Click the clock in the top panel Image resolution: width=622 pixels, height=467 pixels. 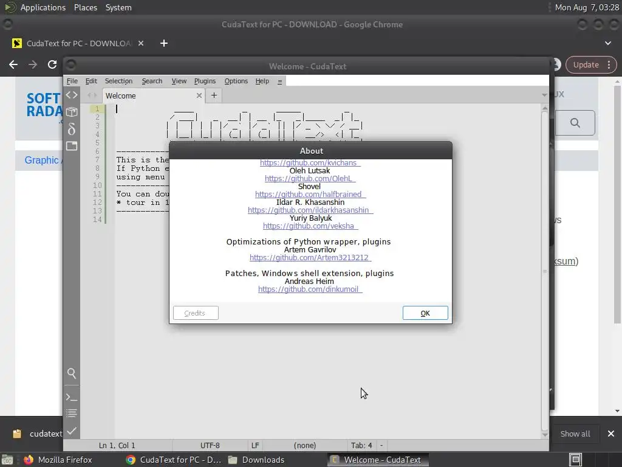tap(587, 7)
